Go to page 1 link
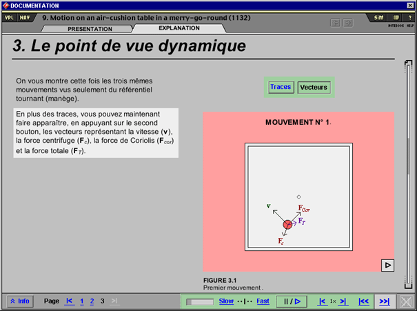 [82, 301]
